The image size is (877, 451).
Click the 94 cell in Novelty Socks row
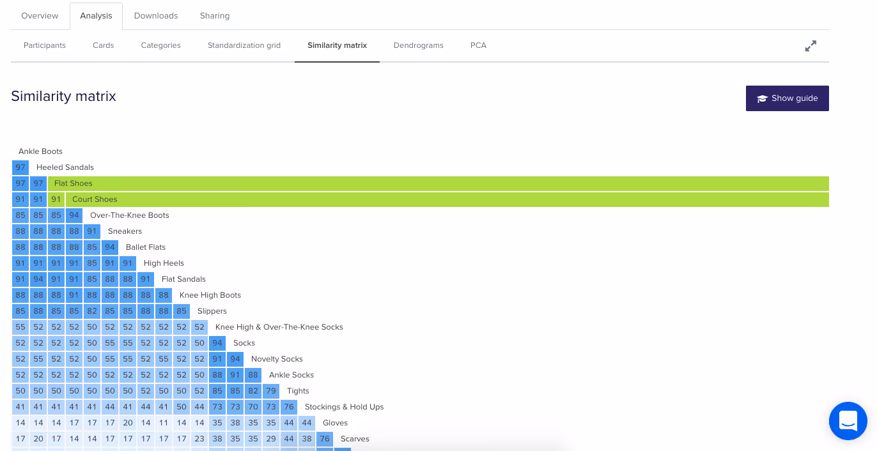(235, 359)
